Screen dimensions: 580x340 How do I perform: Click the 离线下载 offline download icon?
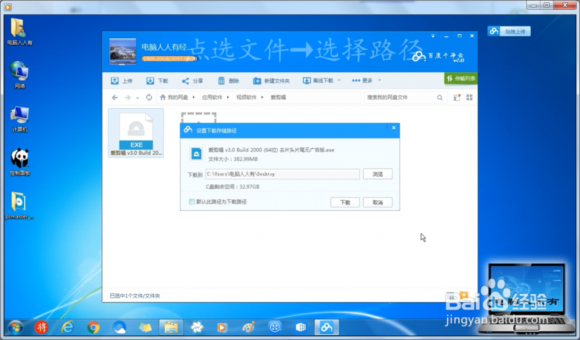coord(306,81)
